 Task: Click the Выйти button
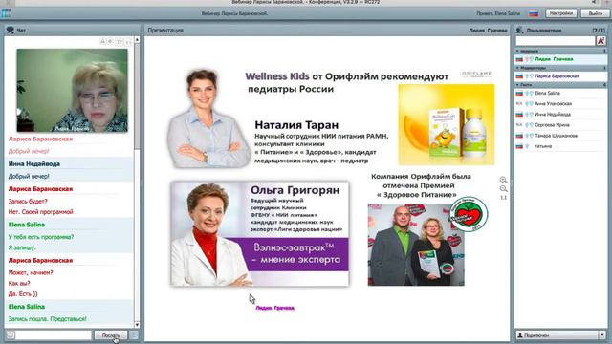595,13
